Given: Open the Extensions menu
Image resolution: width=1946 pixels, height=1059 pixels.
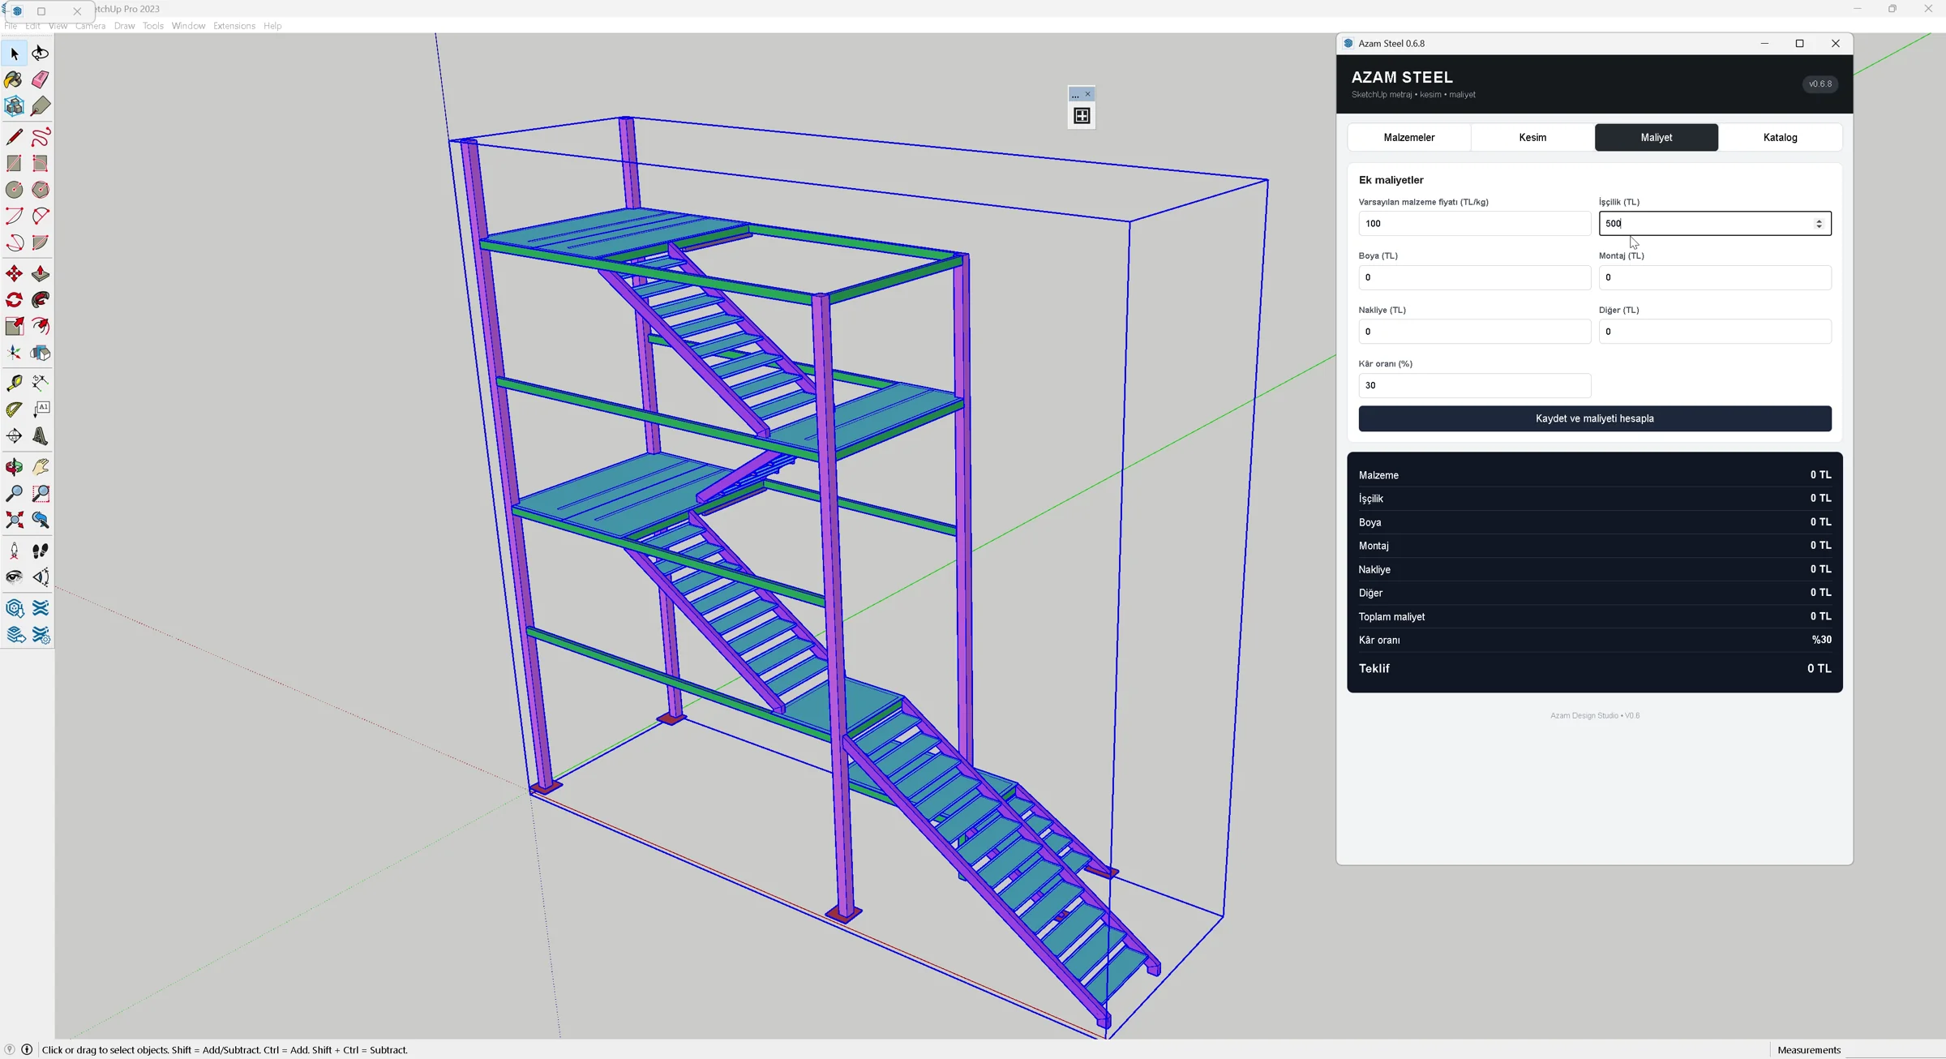Looking at the screenshot, I should coord(234,26).
